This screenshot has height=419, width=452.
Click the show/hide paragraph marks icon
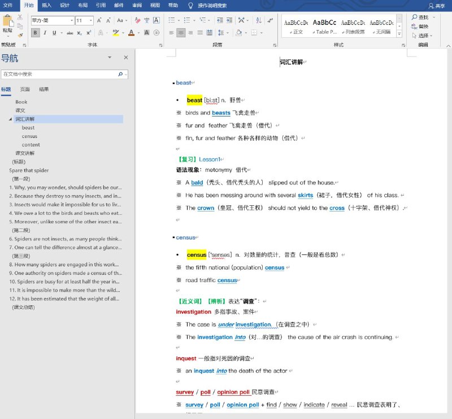270,20
